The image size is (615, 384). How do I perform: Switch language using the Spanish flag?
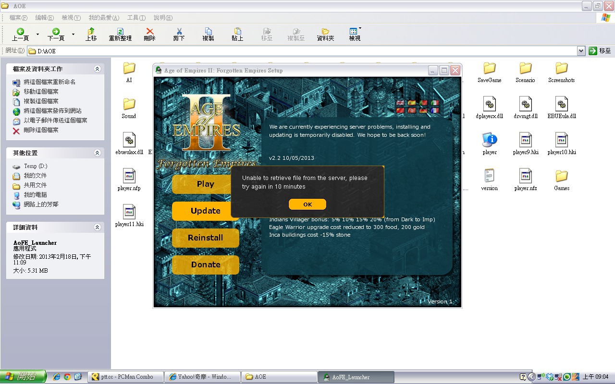(x=411, y=103)
